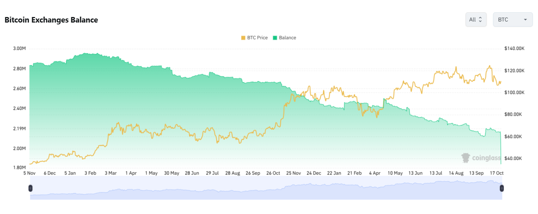Screen dimensions: 538x214
Task: Click the left handle of range slider
Action: [30, 188]
